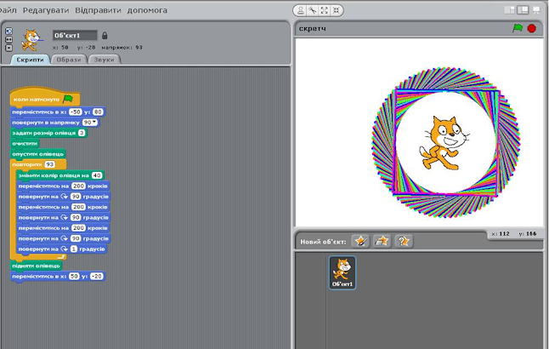Click the 'підняти олівець' pen up block
The height and width of the screenshot is (349, 549).
[x=36, y=266]
